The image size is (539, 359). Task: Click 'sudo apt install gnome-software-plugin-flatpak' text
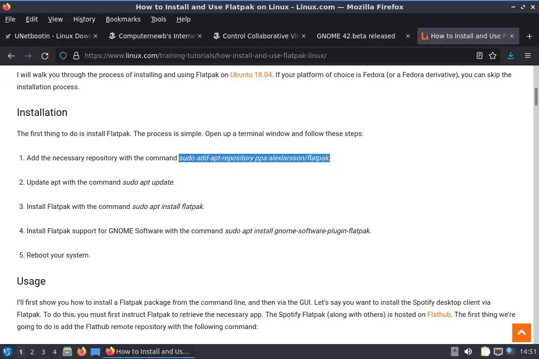click(x=298, y=231)
